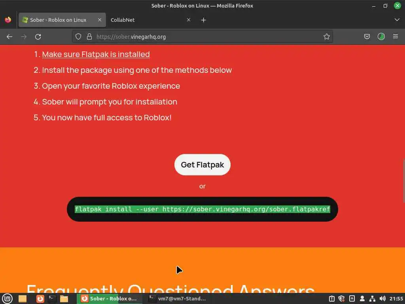
Task: Close the CollabNet tab
Action: [x=189, y=20]
